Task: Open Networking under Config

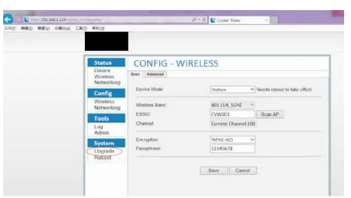Action: (107, 107)
